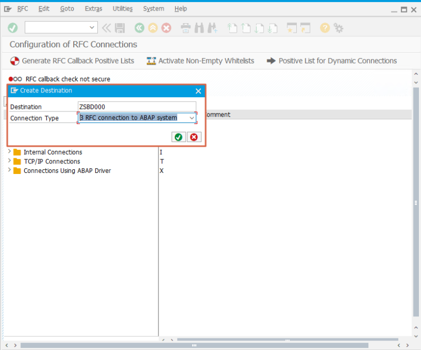Click the double-chevron collapse icon beside command field
Viewport: 421px width, 350px height.
[106, 28]
